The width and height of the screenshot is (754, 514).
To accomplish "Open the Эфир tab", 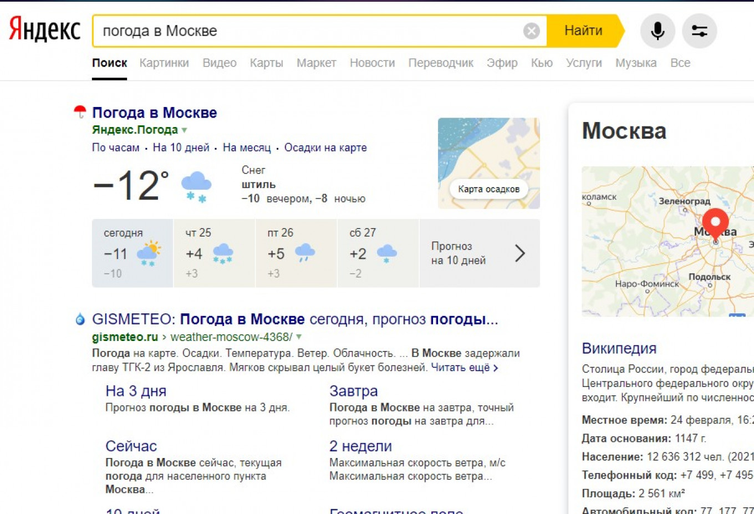I will click(x=502, y=63).
